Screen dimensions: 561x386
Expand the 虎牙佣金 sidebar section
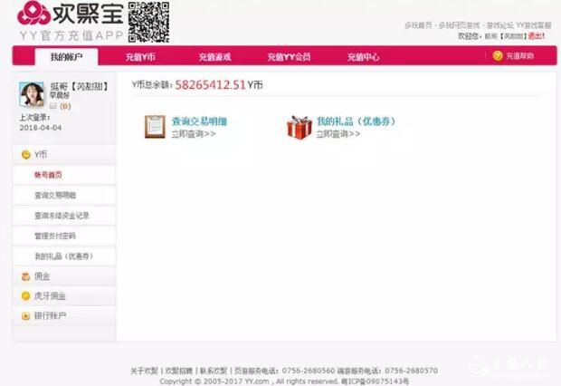(64, 296)
